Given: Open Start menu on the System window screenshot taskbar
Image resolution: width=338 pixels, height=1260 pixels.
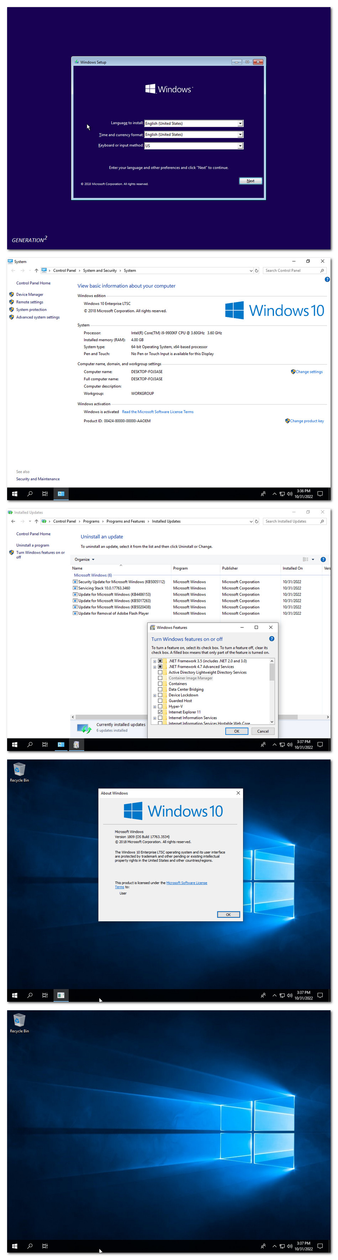Looking at the screenshot, I should (x=15, y=493).
